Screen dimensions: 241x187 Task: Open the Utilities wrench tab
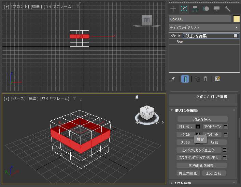point(228,9)
